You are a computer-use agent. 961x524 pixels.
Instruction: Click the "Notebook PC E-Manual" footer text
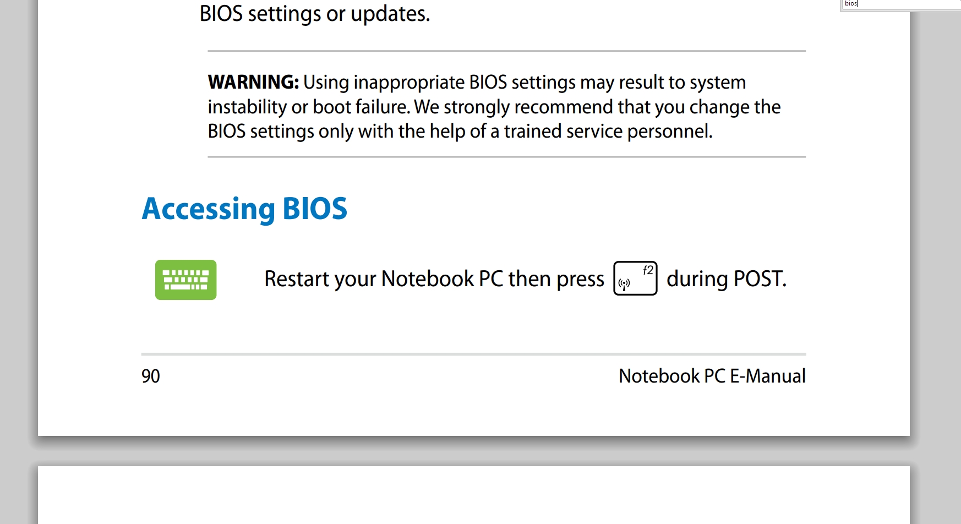712,376
